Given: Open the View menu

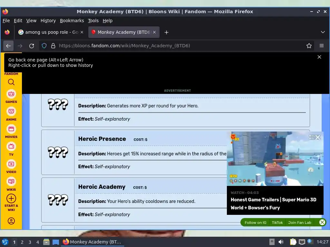Looking at the screenshot, I should pos(31,21).
